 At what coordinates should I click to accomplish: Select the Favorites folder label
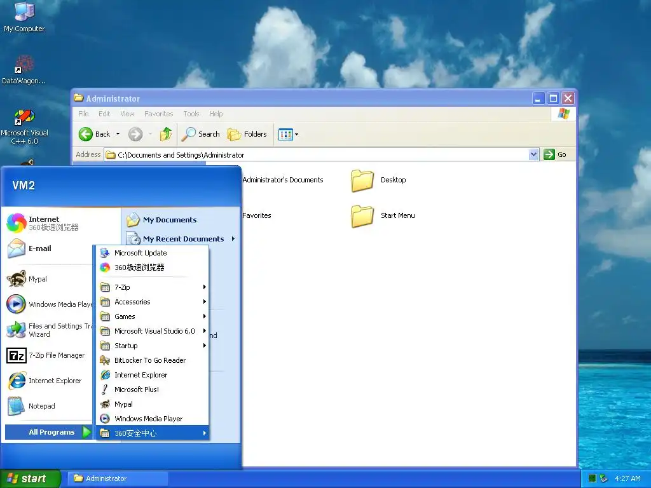coord(257,215)
